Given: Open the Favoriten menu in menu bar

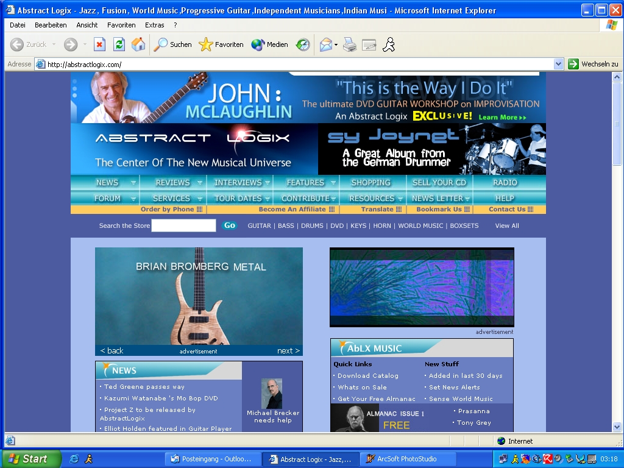Looking at the screenshot, I should click(x=121, y=25).
